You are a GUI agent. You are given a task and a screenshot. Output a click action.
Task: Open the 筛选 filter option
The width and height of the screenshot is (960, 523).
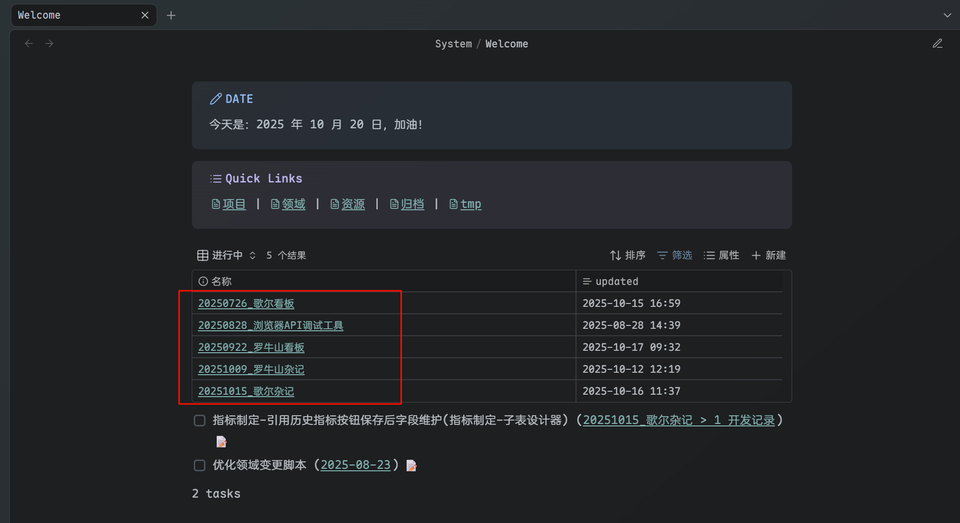point(674,255)
